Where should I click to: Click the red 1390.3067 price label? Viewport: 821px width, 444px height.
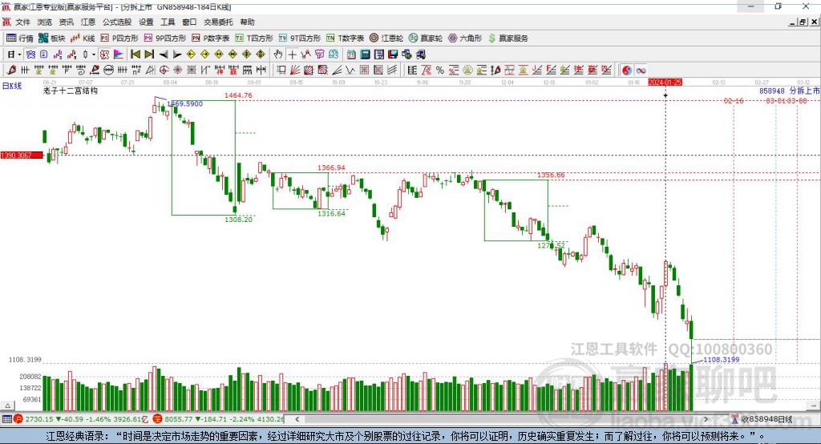22,155
